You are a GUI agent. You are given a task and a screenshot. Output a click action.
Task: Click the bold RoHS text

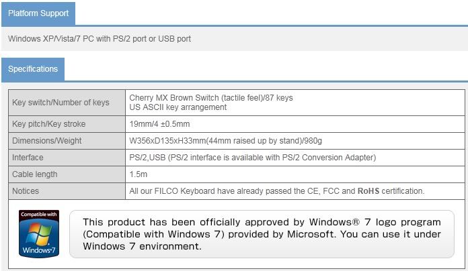tap(368, 191)
